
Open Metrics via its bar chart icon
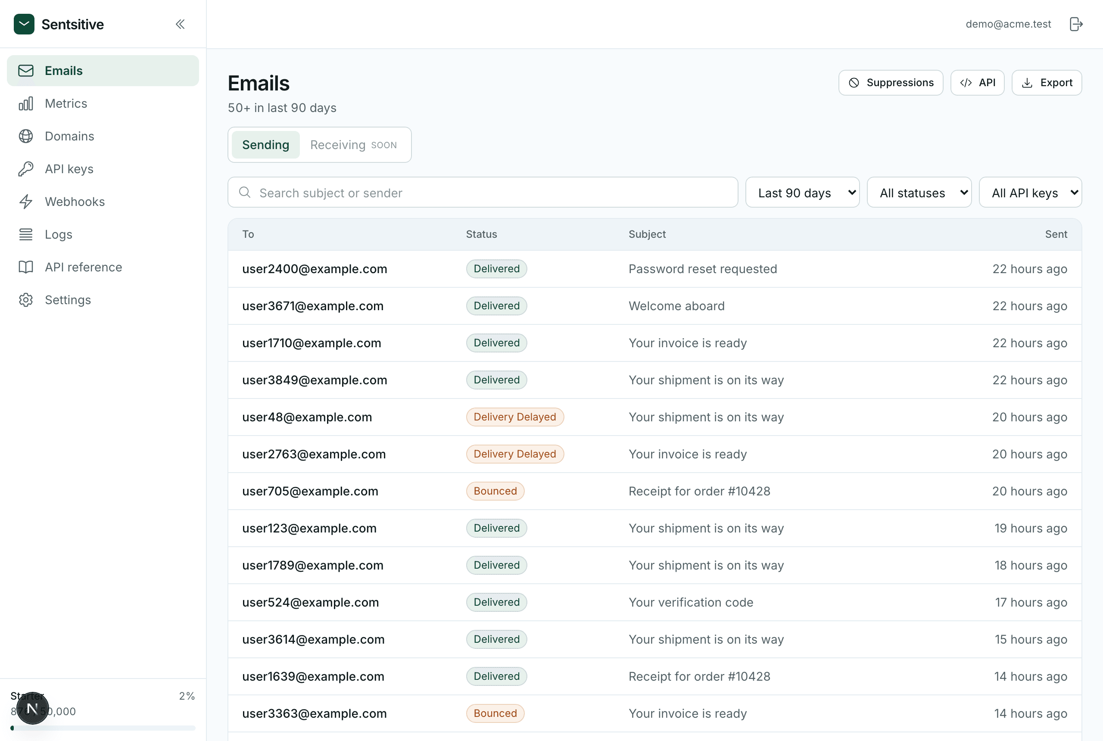26,103
